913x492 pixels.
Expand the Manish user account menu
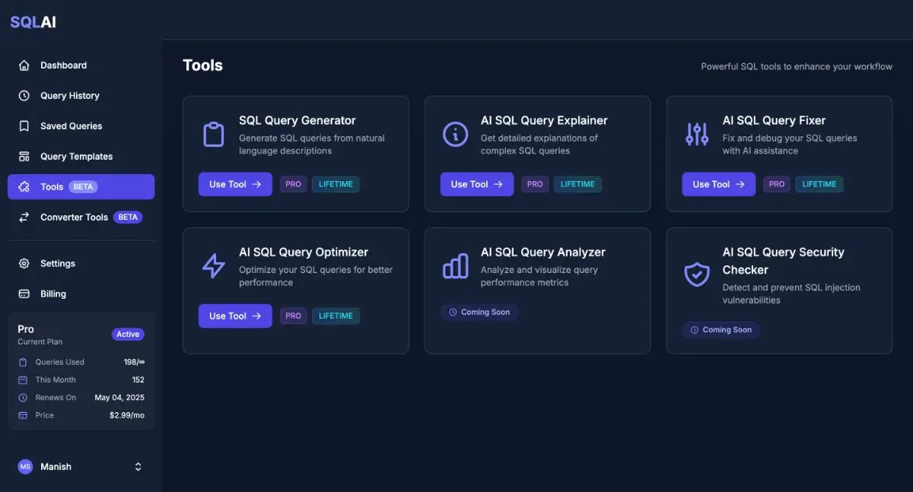pos(138,467)
